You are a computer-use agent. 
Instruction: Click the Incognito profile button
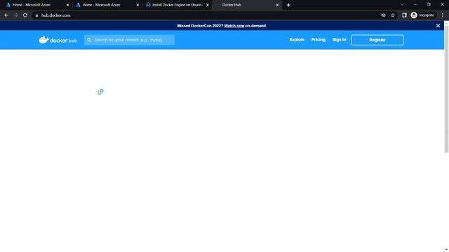tap(422, 15)
